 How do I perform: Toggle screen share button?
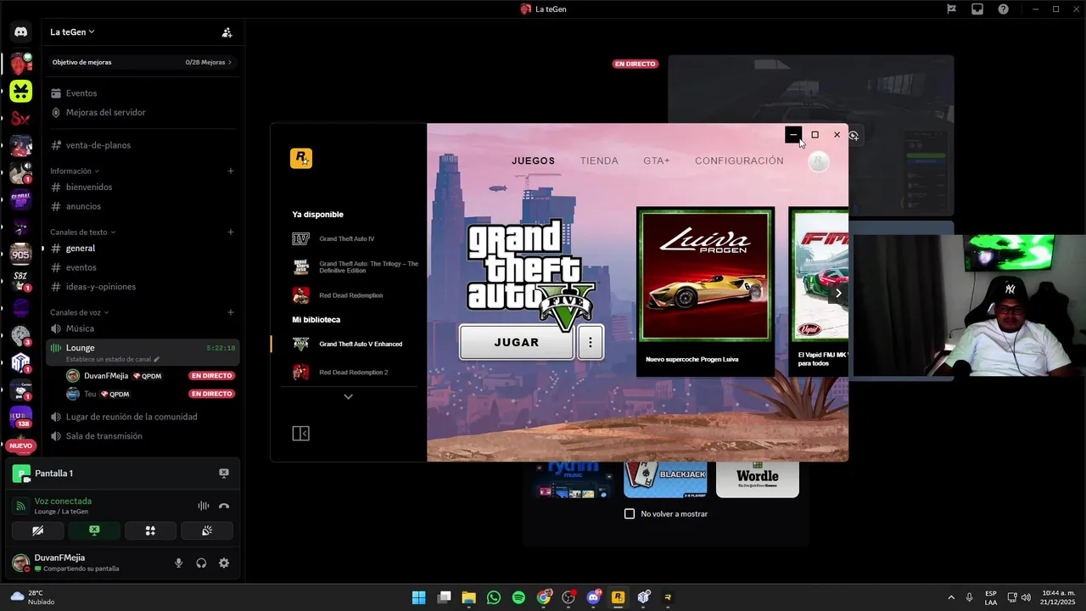pos(94,530)
